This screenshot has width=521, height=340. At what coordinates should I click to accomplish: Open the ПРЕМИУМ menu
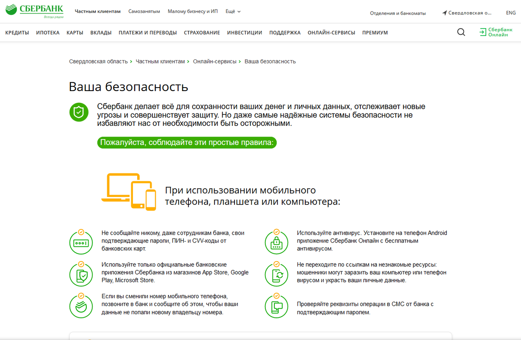[x=375, y=33]
